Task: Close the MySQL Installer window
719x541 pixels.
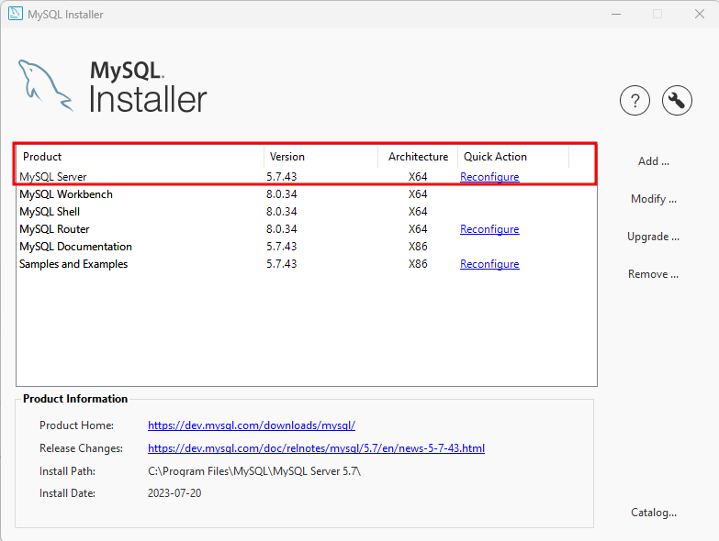Action: point(700,14)
